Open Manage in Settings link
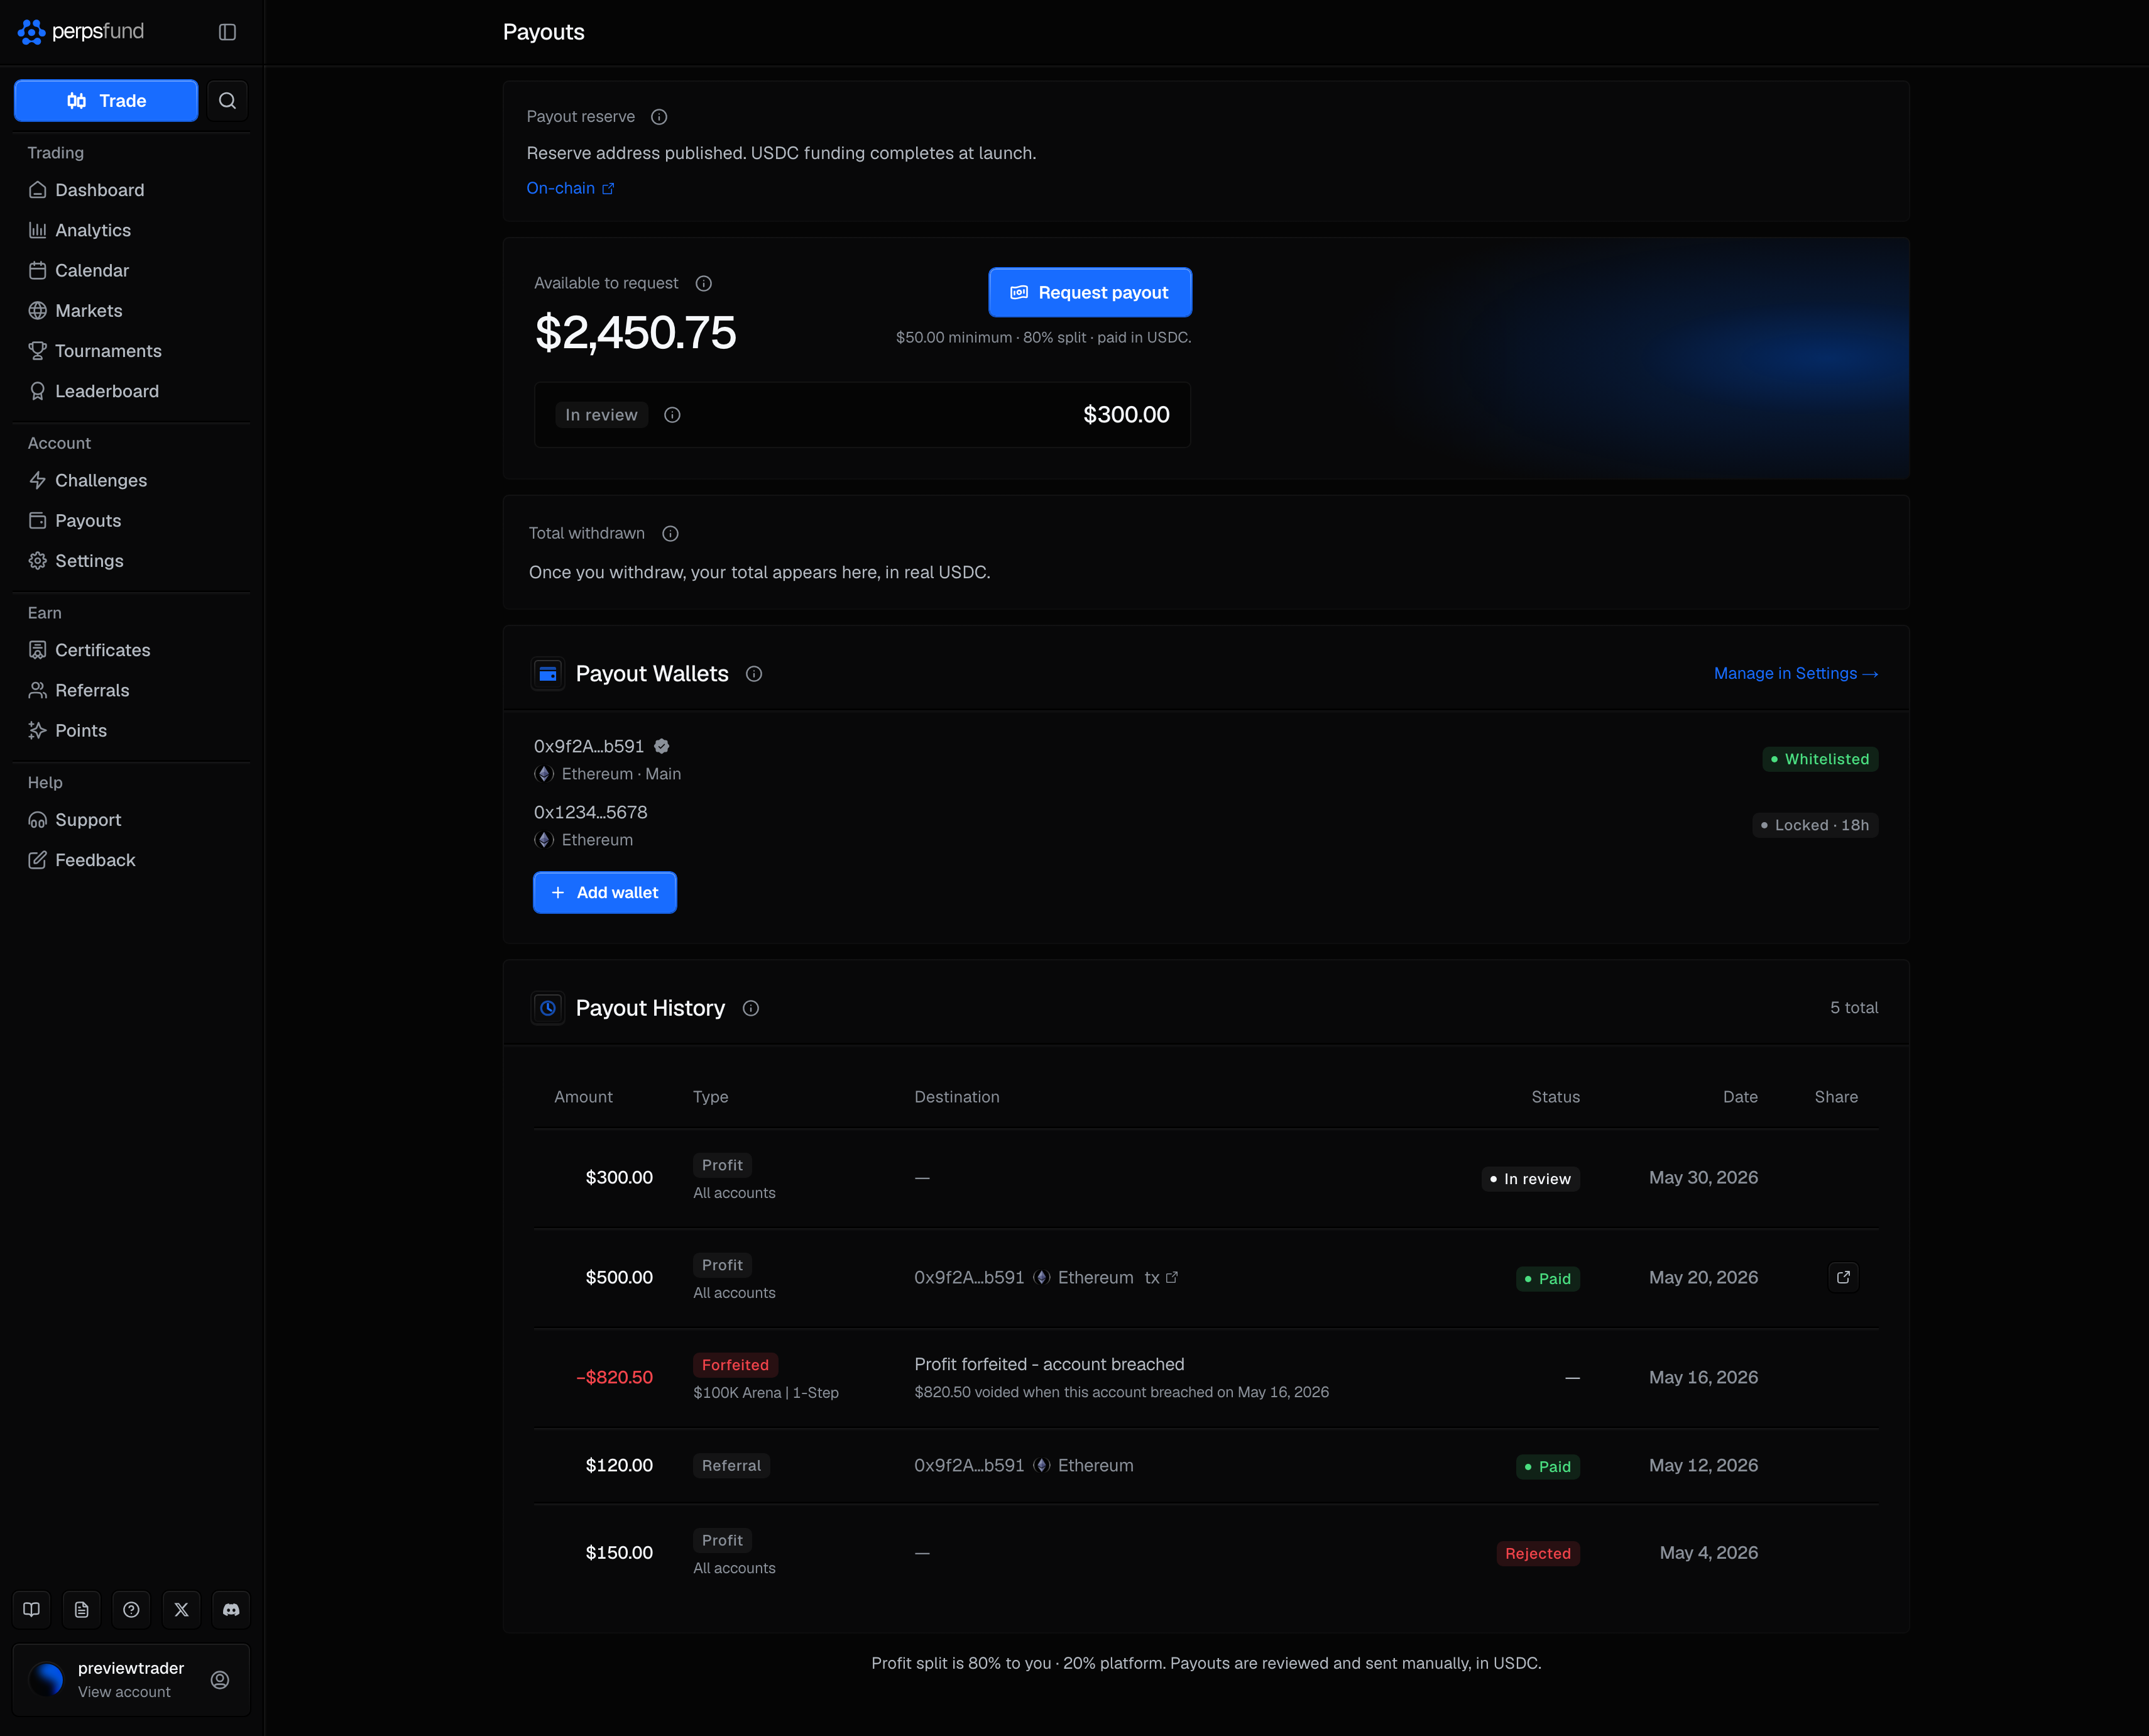 pos(1795,674)
